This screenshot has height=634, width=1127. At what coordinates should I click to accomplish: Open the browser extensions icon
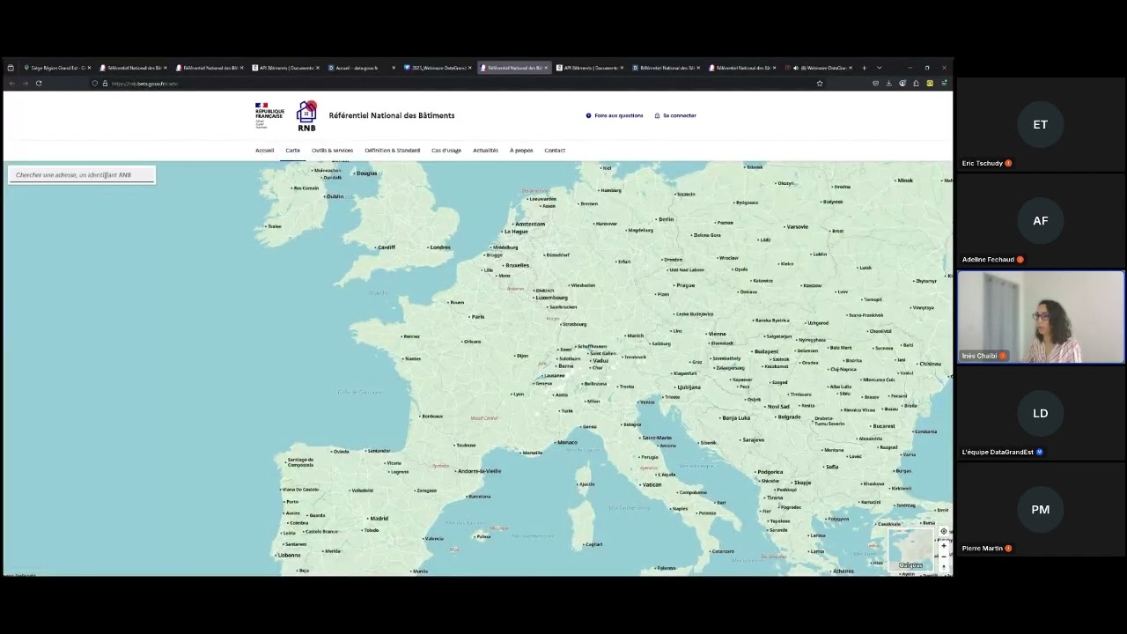pyautogui.click(x=916, y=84)
